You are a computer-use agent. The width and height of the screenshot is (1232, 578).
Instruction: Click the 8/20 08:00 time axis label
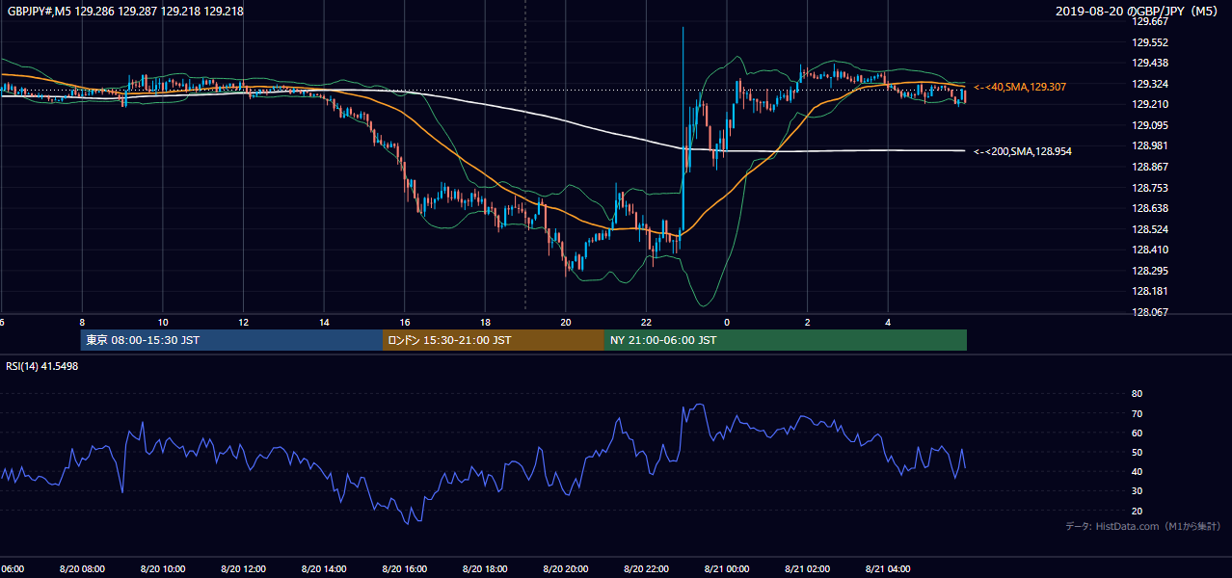click(x=82, y=569)
